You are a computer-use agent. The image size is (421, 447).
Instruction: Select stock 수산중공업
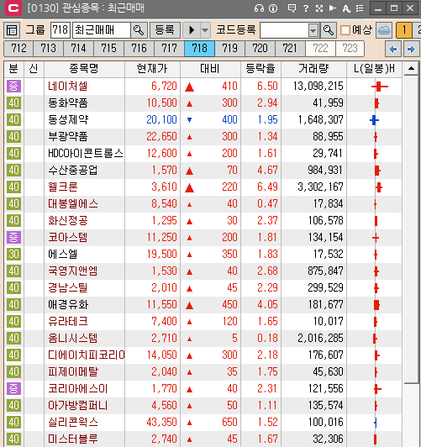[72, 171]
